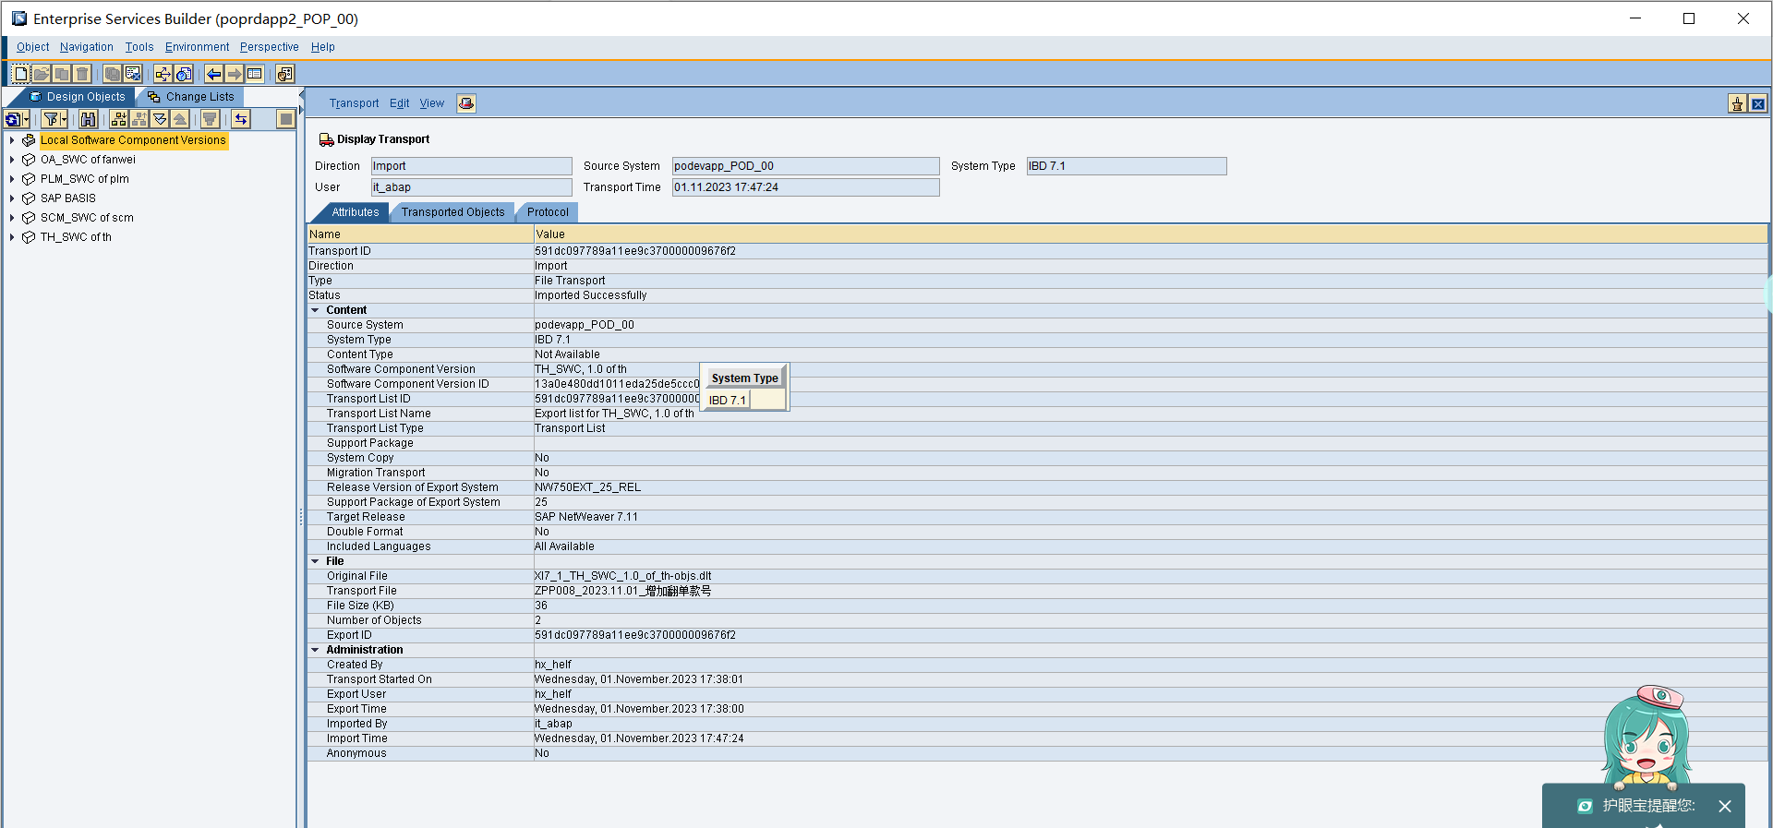
Task: Click the red hat icon beside View
Action: click(466, 103)
